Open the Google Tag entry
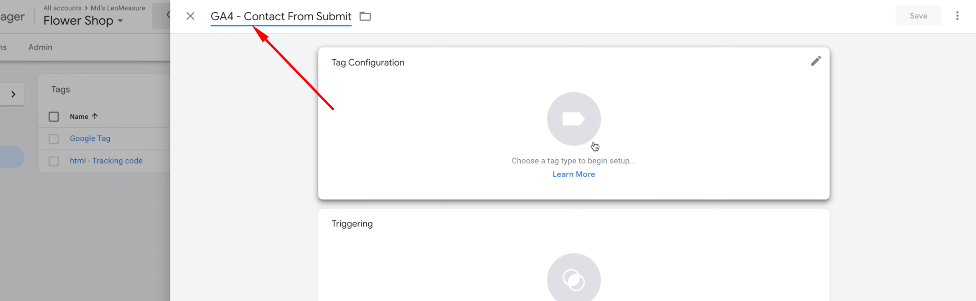The image size is (976, 301). (x=90, y=139)
